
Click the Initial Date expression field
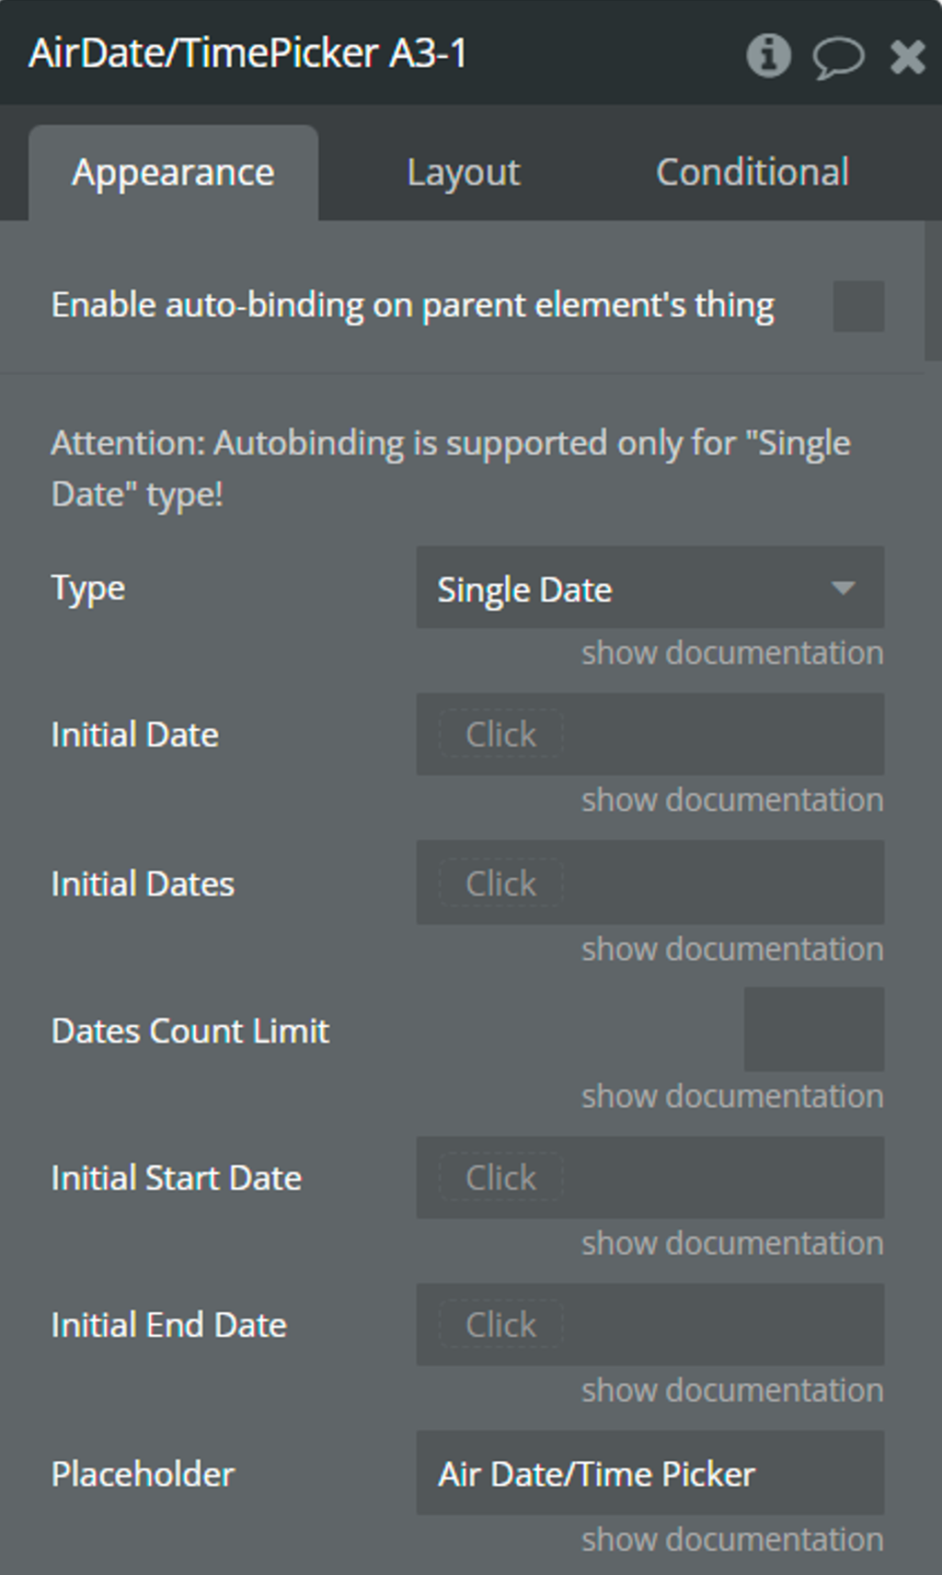(x=649, y=735)
